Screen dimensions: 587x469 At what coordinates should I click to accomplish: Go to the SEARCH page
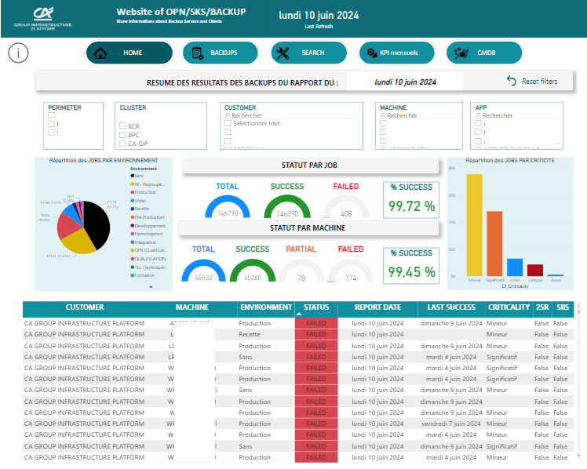click(309, 53)
